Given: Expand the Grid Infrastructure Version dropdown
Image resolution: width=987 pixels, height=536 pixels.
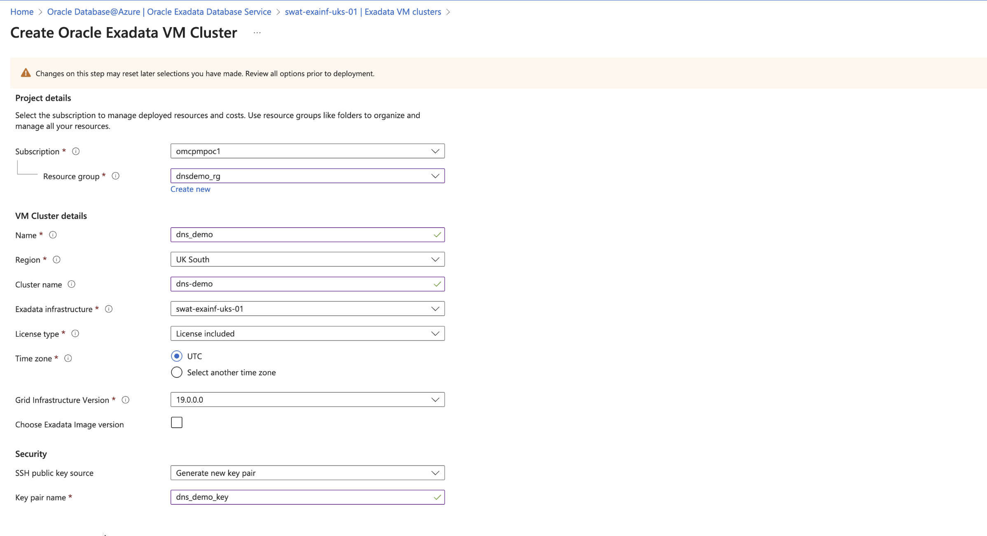Looking at the screenshot, I should point(307,400).
